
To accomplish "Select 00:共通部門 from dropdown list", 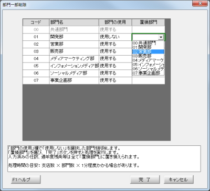I will click(x=148, y=43).
